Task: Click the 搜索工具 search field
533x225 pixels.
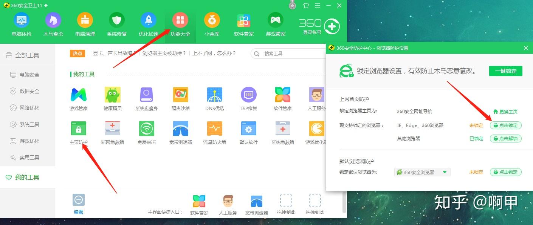Action: [x=288, y=54]
